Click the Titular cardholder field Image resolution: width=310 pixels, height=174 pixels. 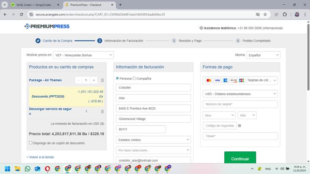coord(240,136)
